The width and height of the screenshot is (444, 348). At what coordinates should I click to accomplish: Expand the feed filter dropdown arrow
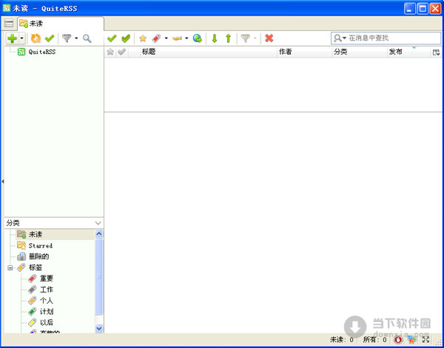coord(76,38)
